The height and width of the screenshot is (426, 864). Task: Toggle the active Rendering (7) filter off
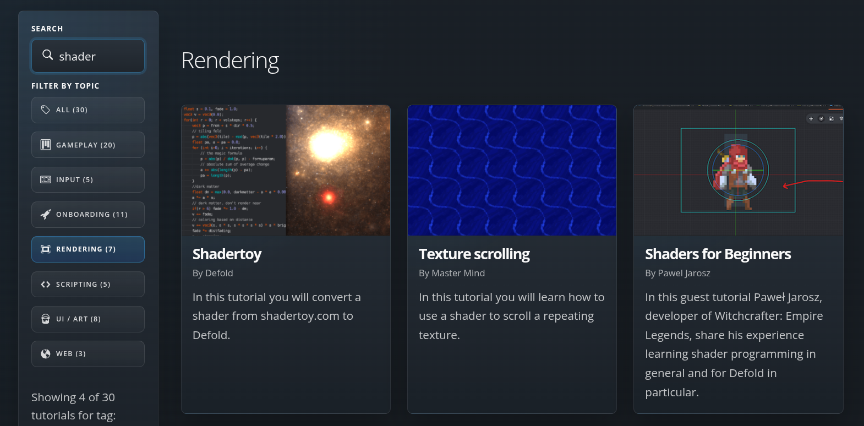tap(88, 249)
